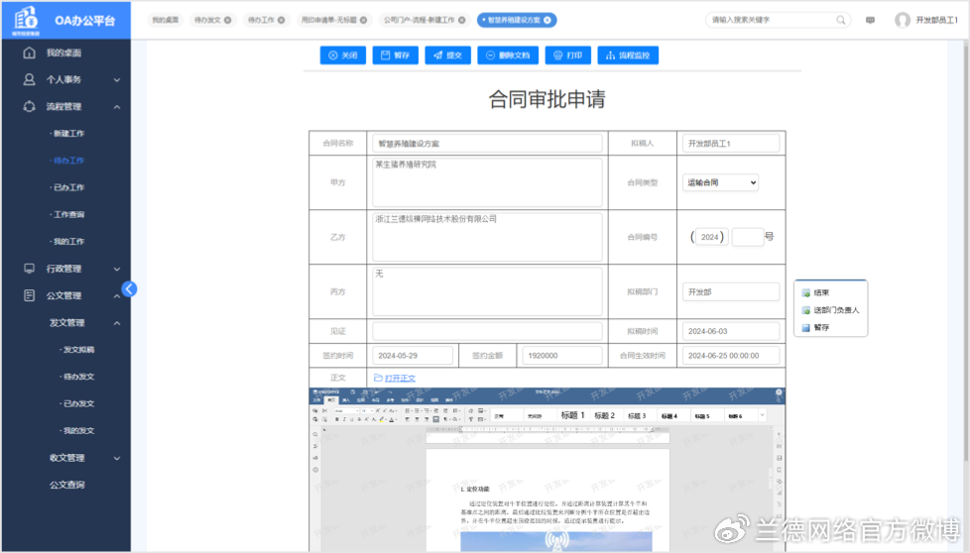Screen dimensions: 970x553
Task: Close the 用印申请单-无标题 tab with its x
Action: [x=363, y=20]
